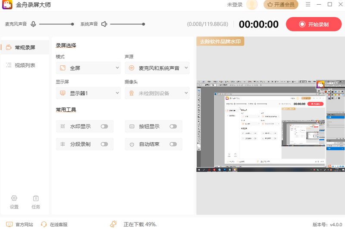Enable 自动结束 toggle switch
Screen dimensions: 345x229
pyautogui.click(x=173, y=144)
